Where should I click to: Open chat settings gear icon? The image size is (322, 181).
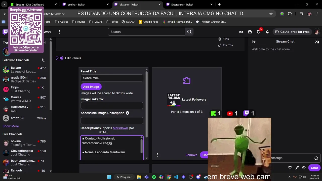click(304, 168)
